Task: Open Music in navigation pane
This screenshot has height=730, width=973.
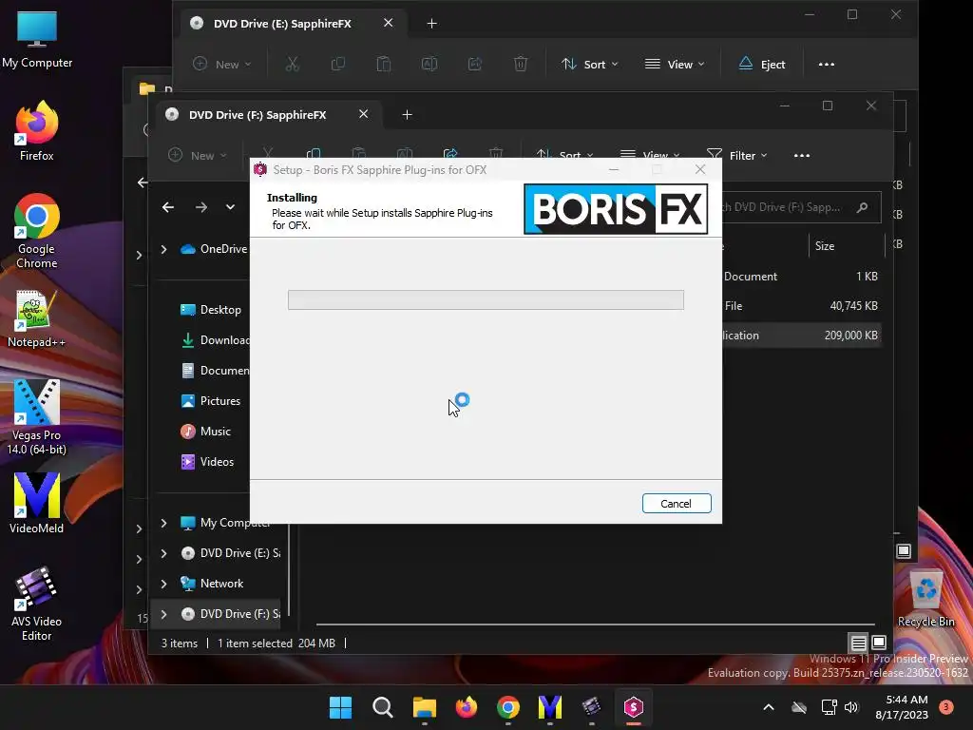Action: (205, 432)
